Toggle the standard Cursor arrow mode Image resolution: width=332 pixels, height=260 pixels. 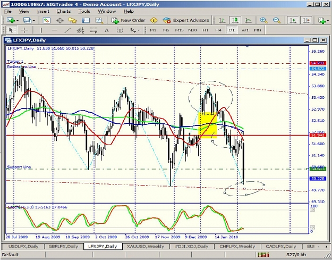[x=11, y=30]
